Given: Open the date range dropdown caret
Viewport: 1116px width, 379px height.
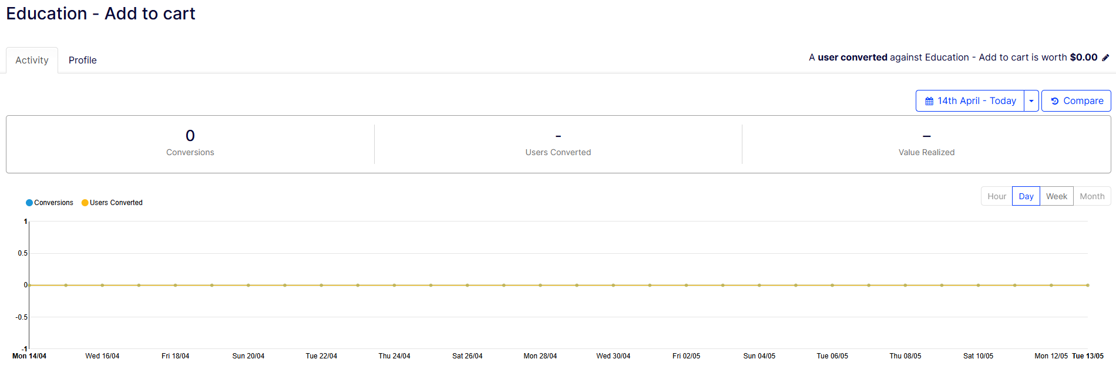Looking at the screenshot, I should [x=1031, y=101].
